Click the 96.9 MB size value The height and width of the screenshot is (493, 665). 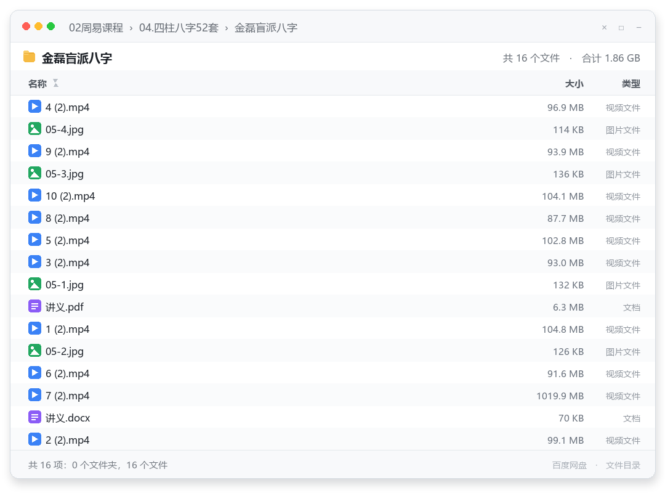[x=565, y=108]
